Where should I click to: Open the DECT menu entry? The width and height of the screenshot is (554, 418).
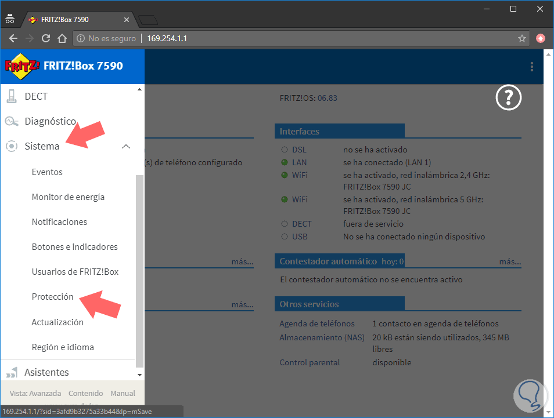(36, 96)
